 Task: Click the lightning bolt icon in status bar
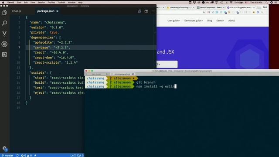click(x=35, y=155)
